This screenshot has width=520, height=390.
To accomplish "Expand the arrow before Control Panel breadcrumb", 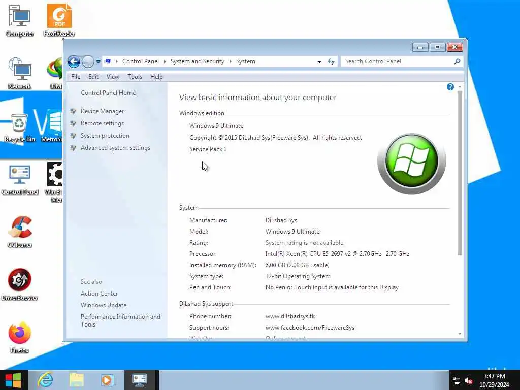I will tap(116, 61).
